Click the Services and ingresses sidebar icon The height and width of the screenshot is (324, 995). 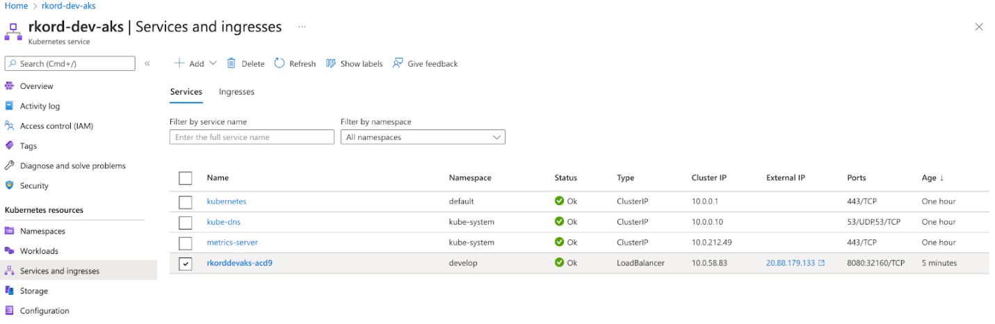coord(9,270)
